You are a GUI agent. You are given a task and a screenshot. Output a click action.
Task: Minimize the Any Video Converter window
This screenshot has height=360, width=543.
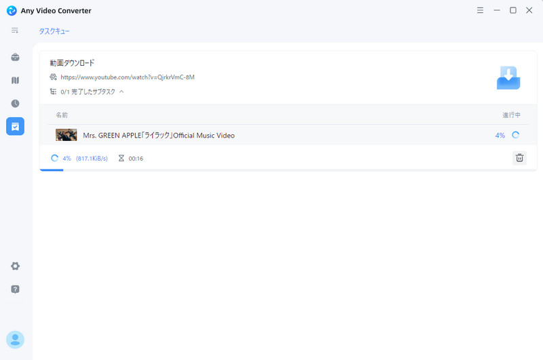coord(497,10)
